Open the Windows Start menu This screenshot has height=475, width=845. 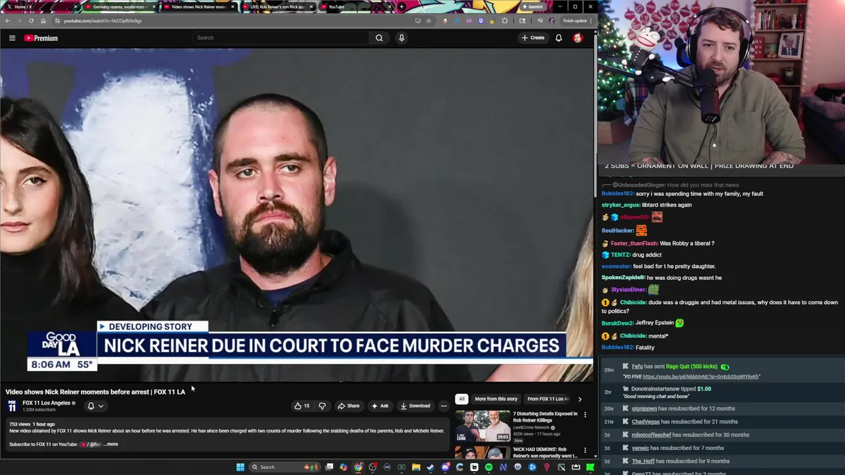[240, 467]
